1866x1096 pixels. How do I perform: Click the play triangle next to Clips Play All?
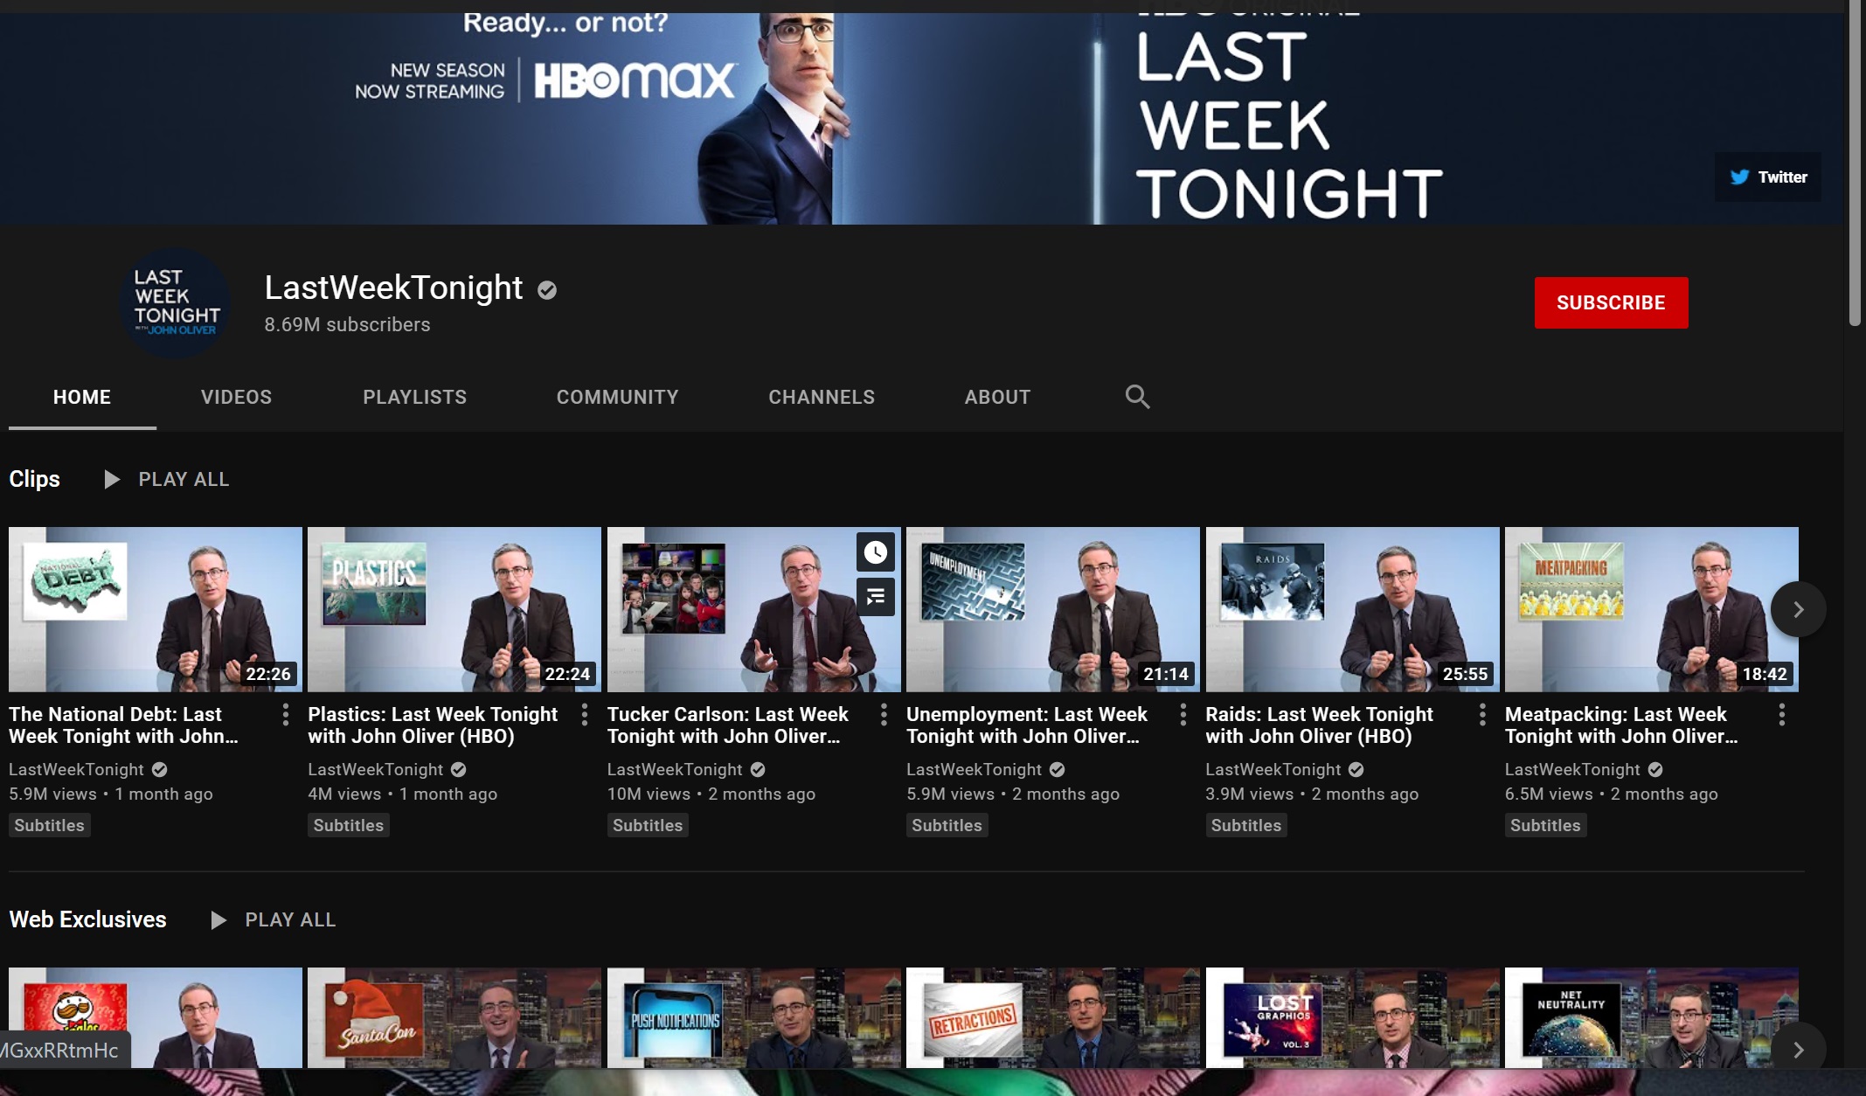(x=111, y=479)
